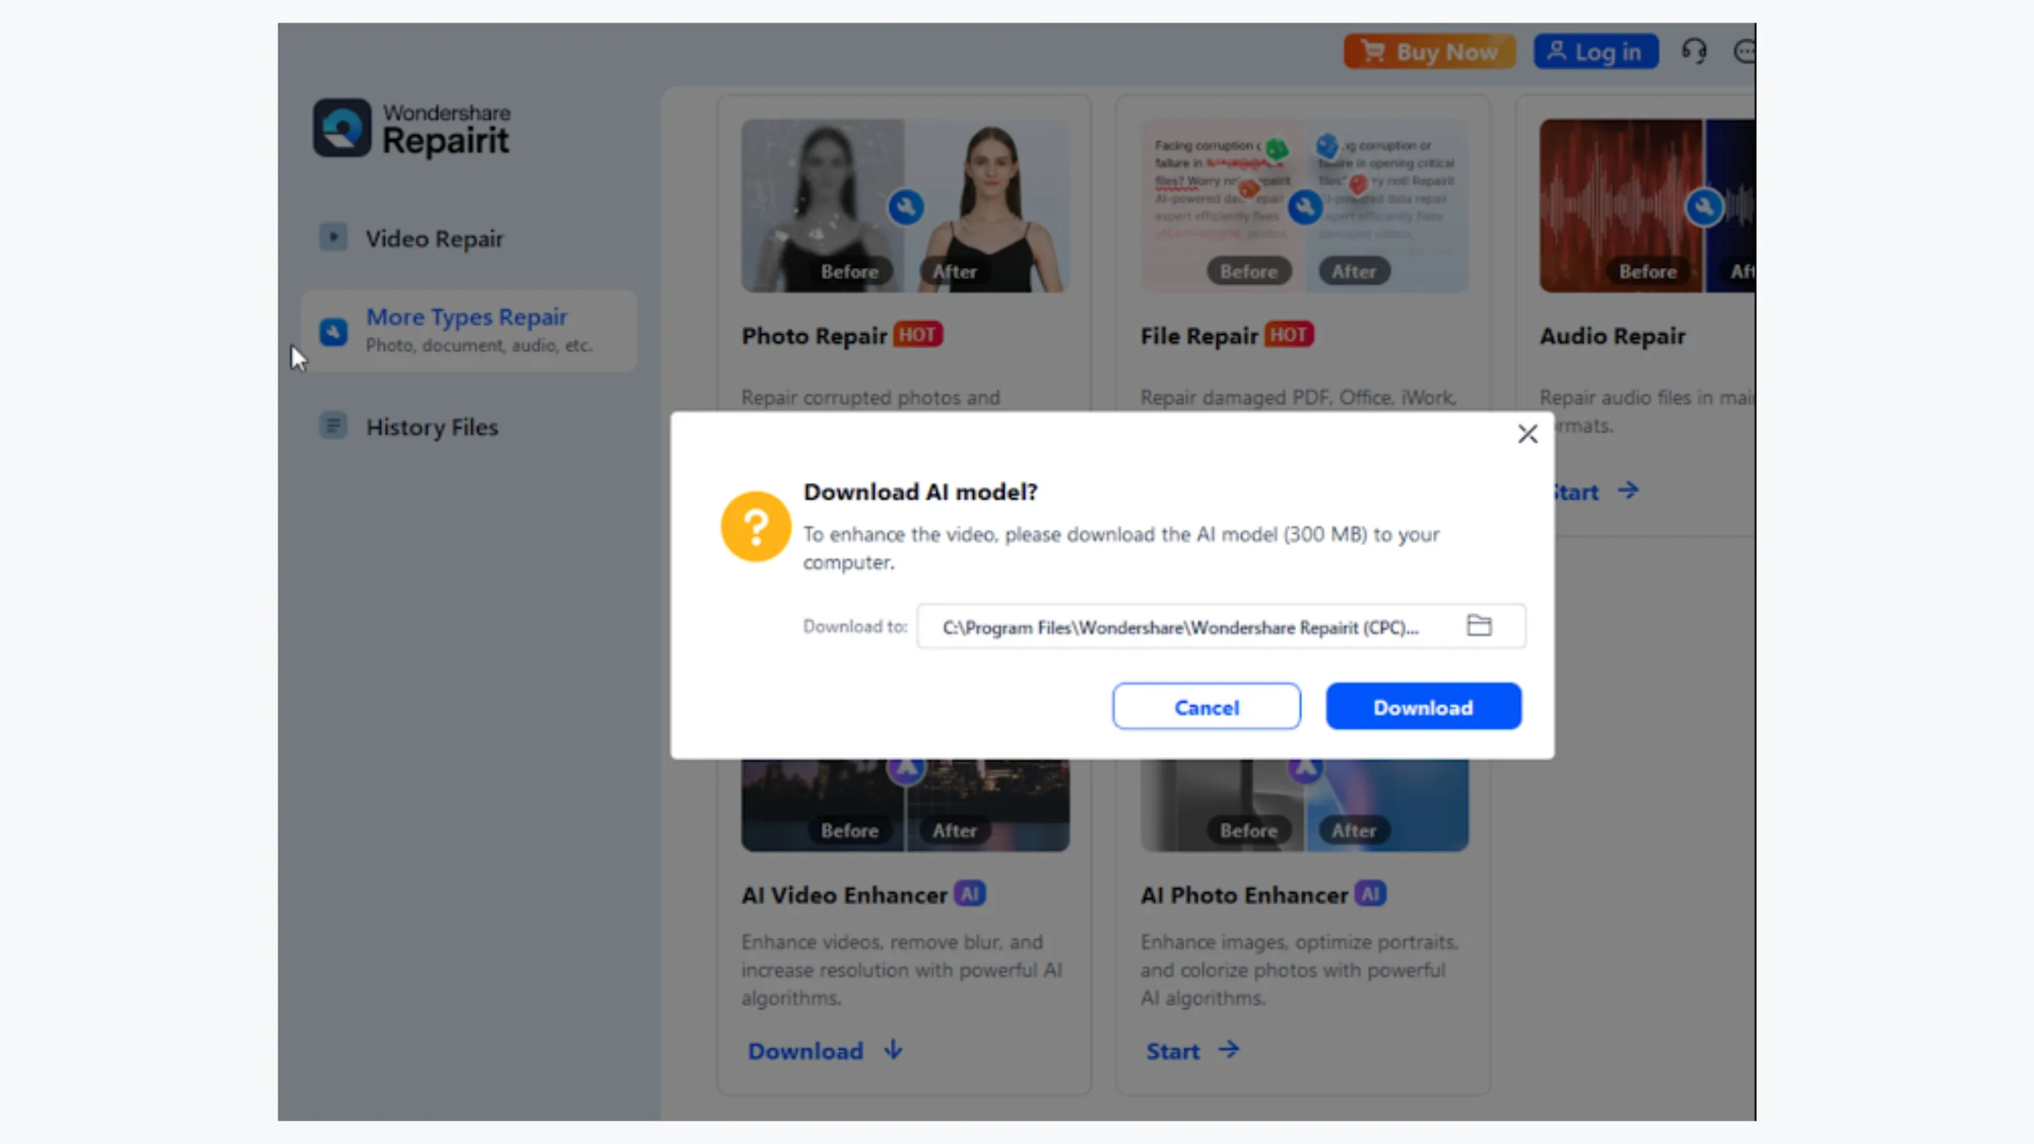Click the Video Repair play icon
This screenshot has height=1144, width=2034.
[x=333, y=237]
